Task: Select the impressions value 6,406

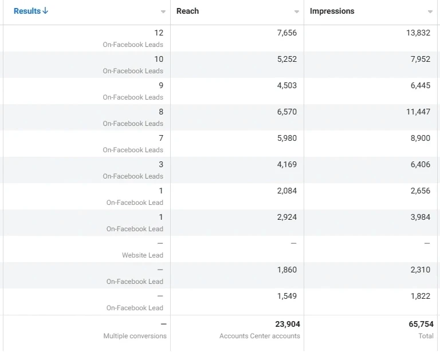Action: [421, 164]
